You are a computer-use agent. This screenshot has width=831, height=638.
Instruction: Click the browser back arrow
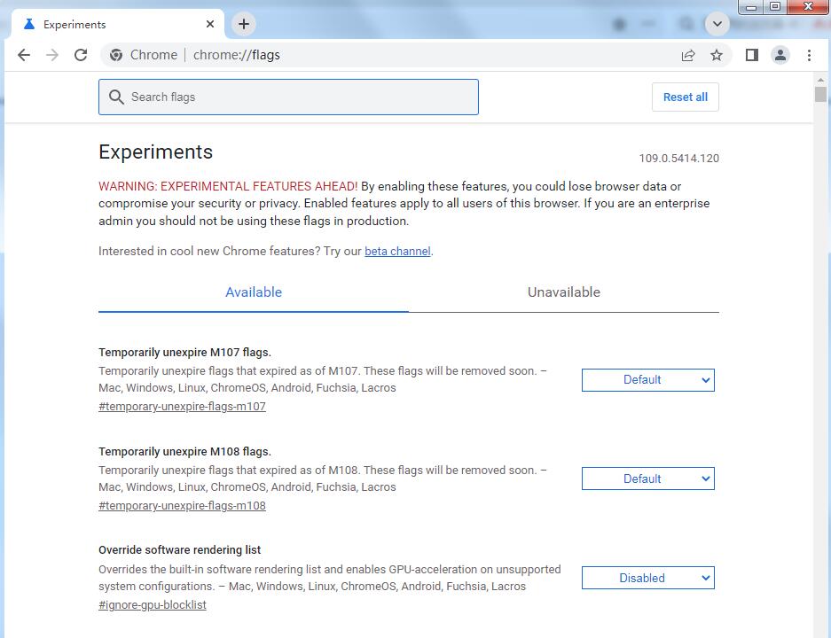point(24,55)
